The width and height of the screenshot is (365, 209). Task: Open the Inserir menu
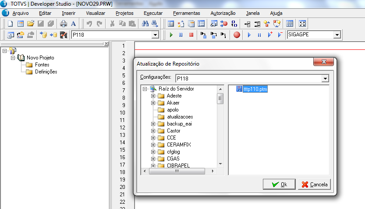(69, 13)
